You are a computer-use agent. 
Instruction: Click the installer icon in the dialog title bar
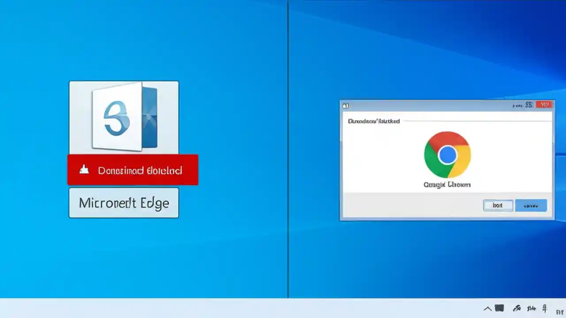(345, 105)
